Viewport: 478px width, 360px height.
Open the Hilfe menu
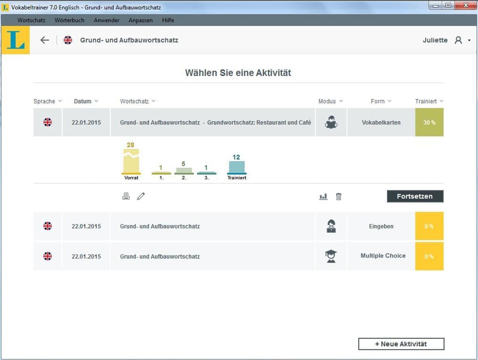(168, 20)
